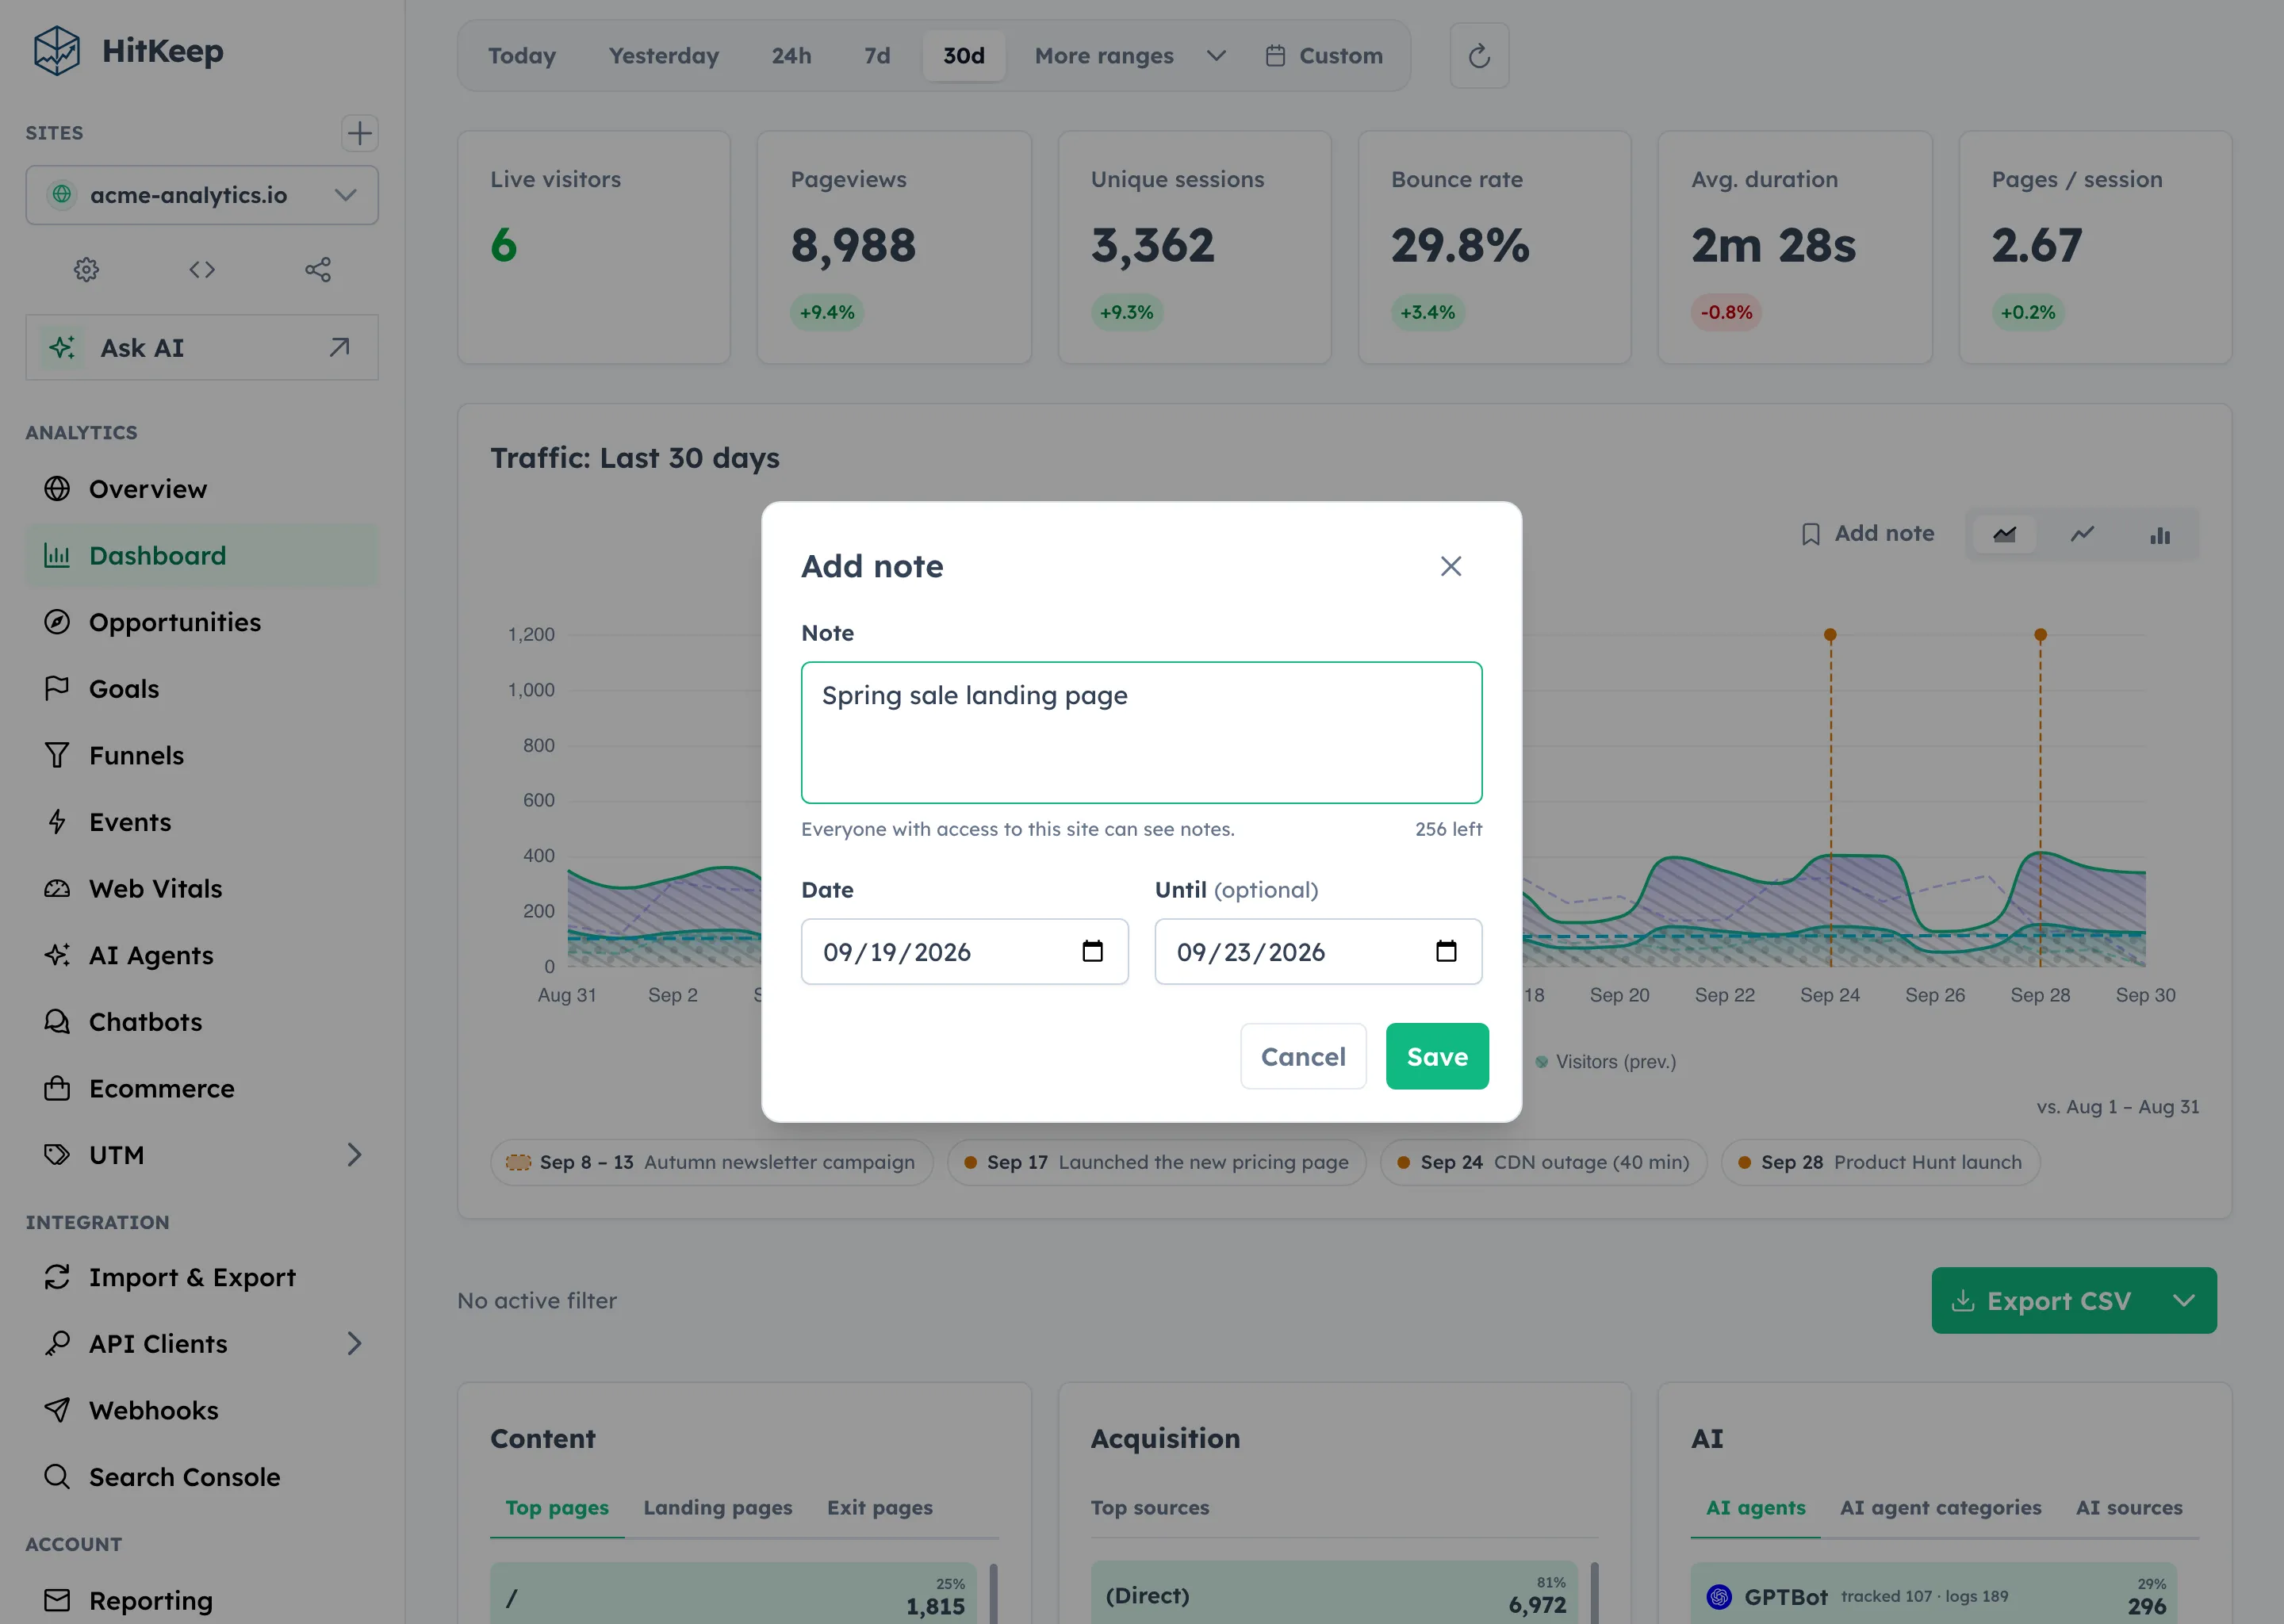Refresh the dashboard data
2284x1624 pixels.
1479,56
